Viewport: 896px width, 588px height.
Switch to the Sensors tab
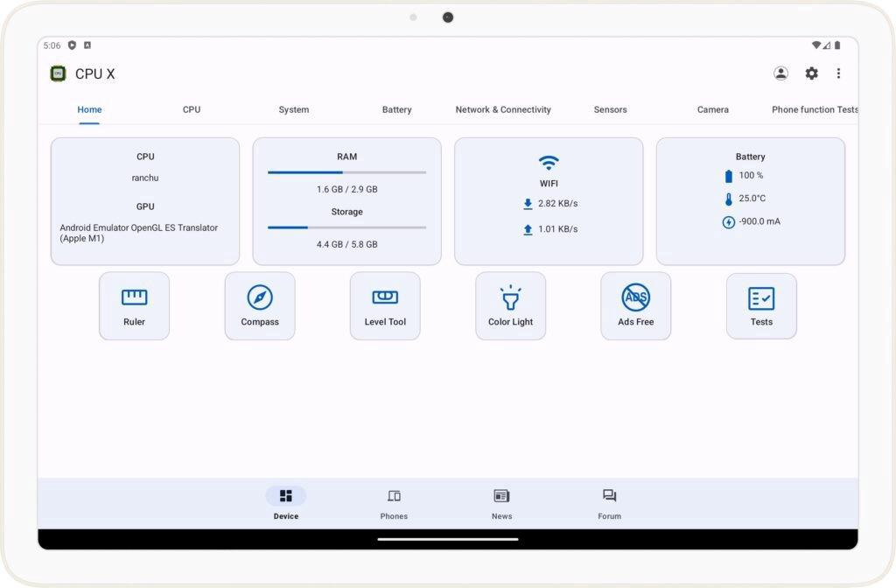tap(610, 109)
